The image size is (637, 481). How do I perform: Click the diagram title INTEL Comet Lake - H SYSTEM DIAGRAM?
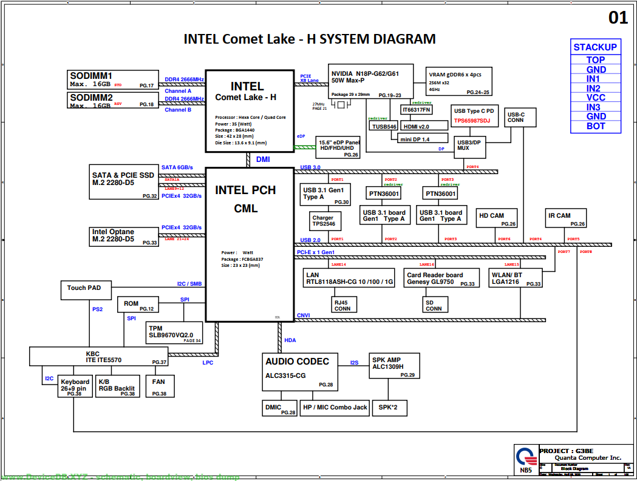pyautogui.click(x=310, y=39)
